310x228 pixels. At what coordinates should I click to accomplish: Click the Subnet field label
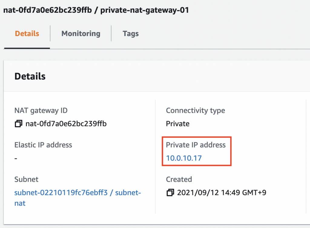click(26, 179)
